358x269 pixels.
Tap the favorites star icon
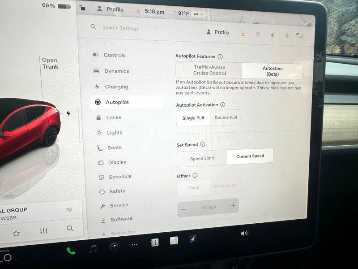pos(16,233)
